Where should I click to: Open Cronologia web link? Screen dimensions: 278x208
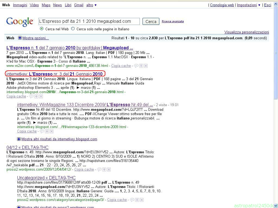pyautogui.click(x=222, y=5)
